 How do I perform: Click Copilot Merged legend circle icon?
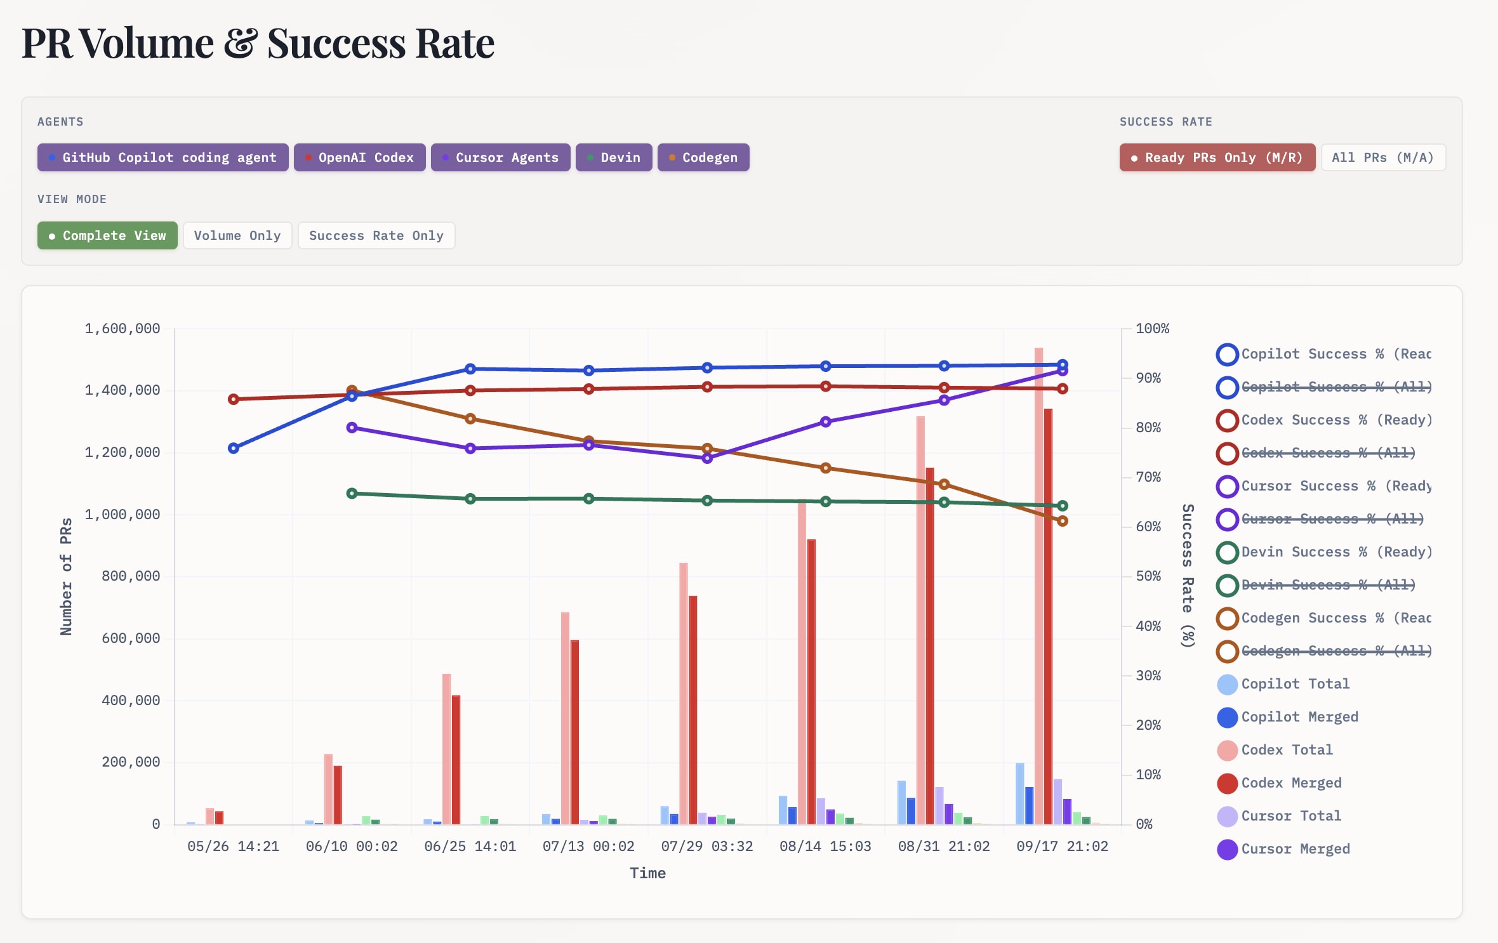pos(1227,717)
